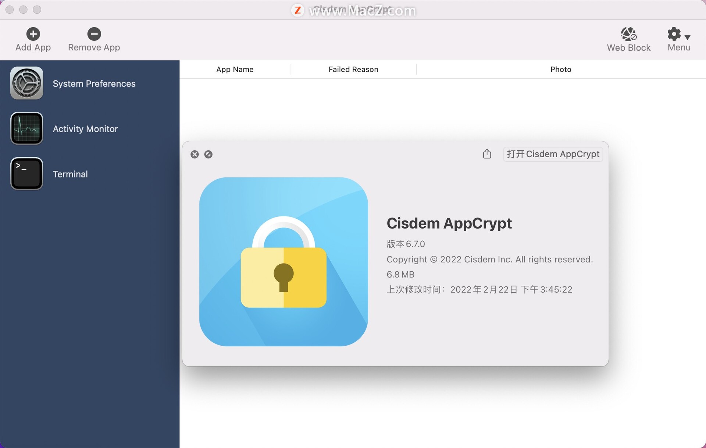
Task: Open the Web Block tool
Action: (x=628, y=35)
